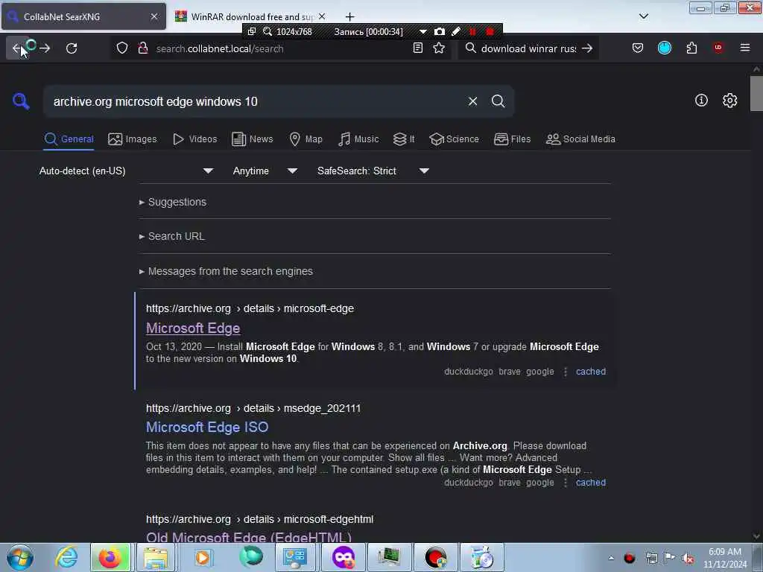Open the Extensions puzzle icon
This screenshot has width=763, height=572.
(x=691, y=48)
